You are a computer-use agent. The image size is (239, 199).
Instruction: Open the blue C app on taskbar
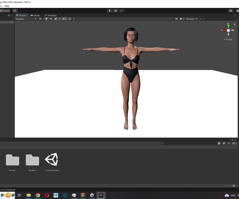65,195
